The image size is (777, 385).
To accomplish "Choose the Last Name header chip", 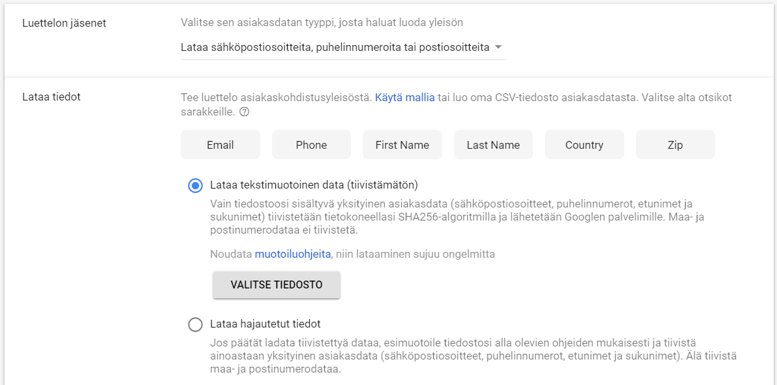I will tap(493, 145).
